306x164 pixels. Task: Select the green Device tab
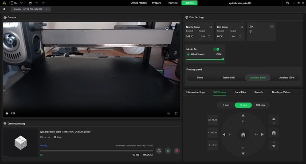tap(189, 3)
